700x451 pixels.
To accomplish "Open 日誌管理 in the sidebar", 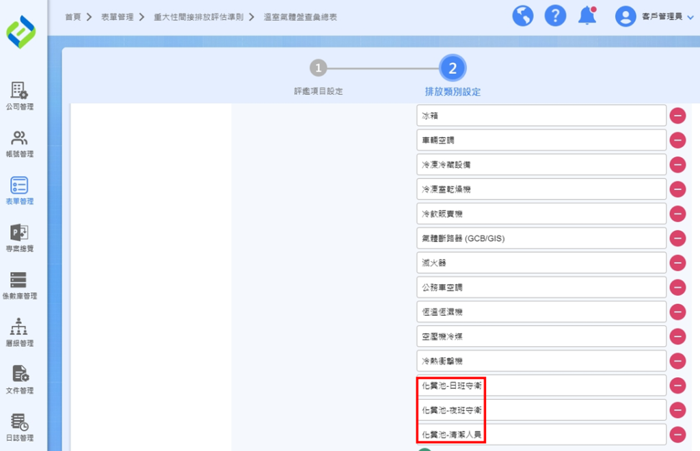I will (x=19, y=428).
